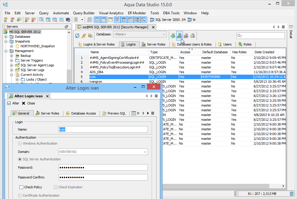Click the save icon next to Alter
The width and height of the screenshot is (297, 199).
(x=9, y=103)
